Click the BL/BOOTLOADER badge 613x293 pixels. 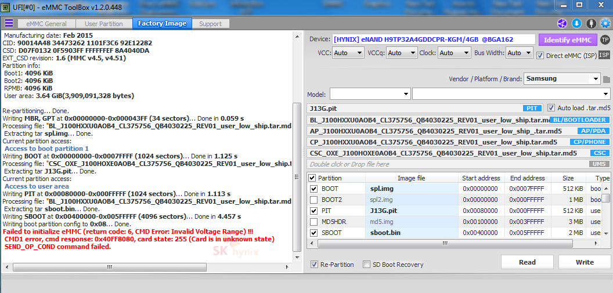580,120
